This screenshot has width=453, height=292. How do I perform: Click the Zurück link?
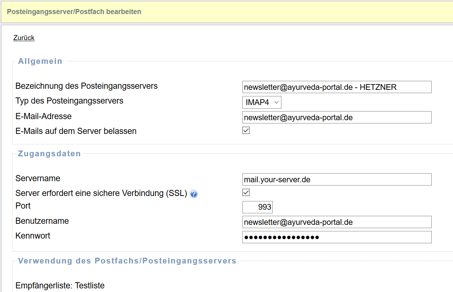tap(24, 38)
